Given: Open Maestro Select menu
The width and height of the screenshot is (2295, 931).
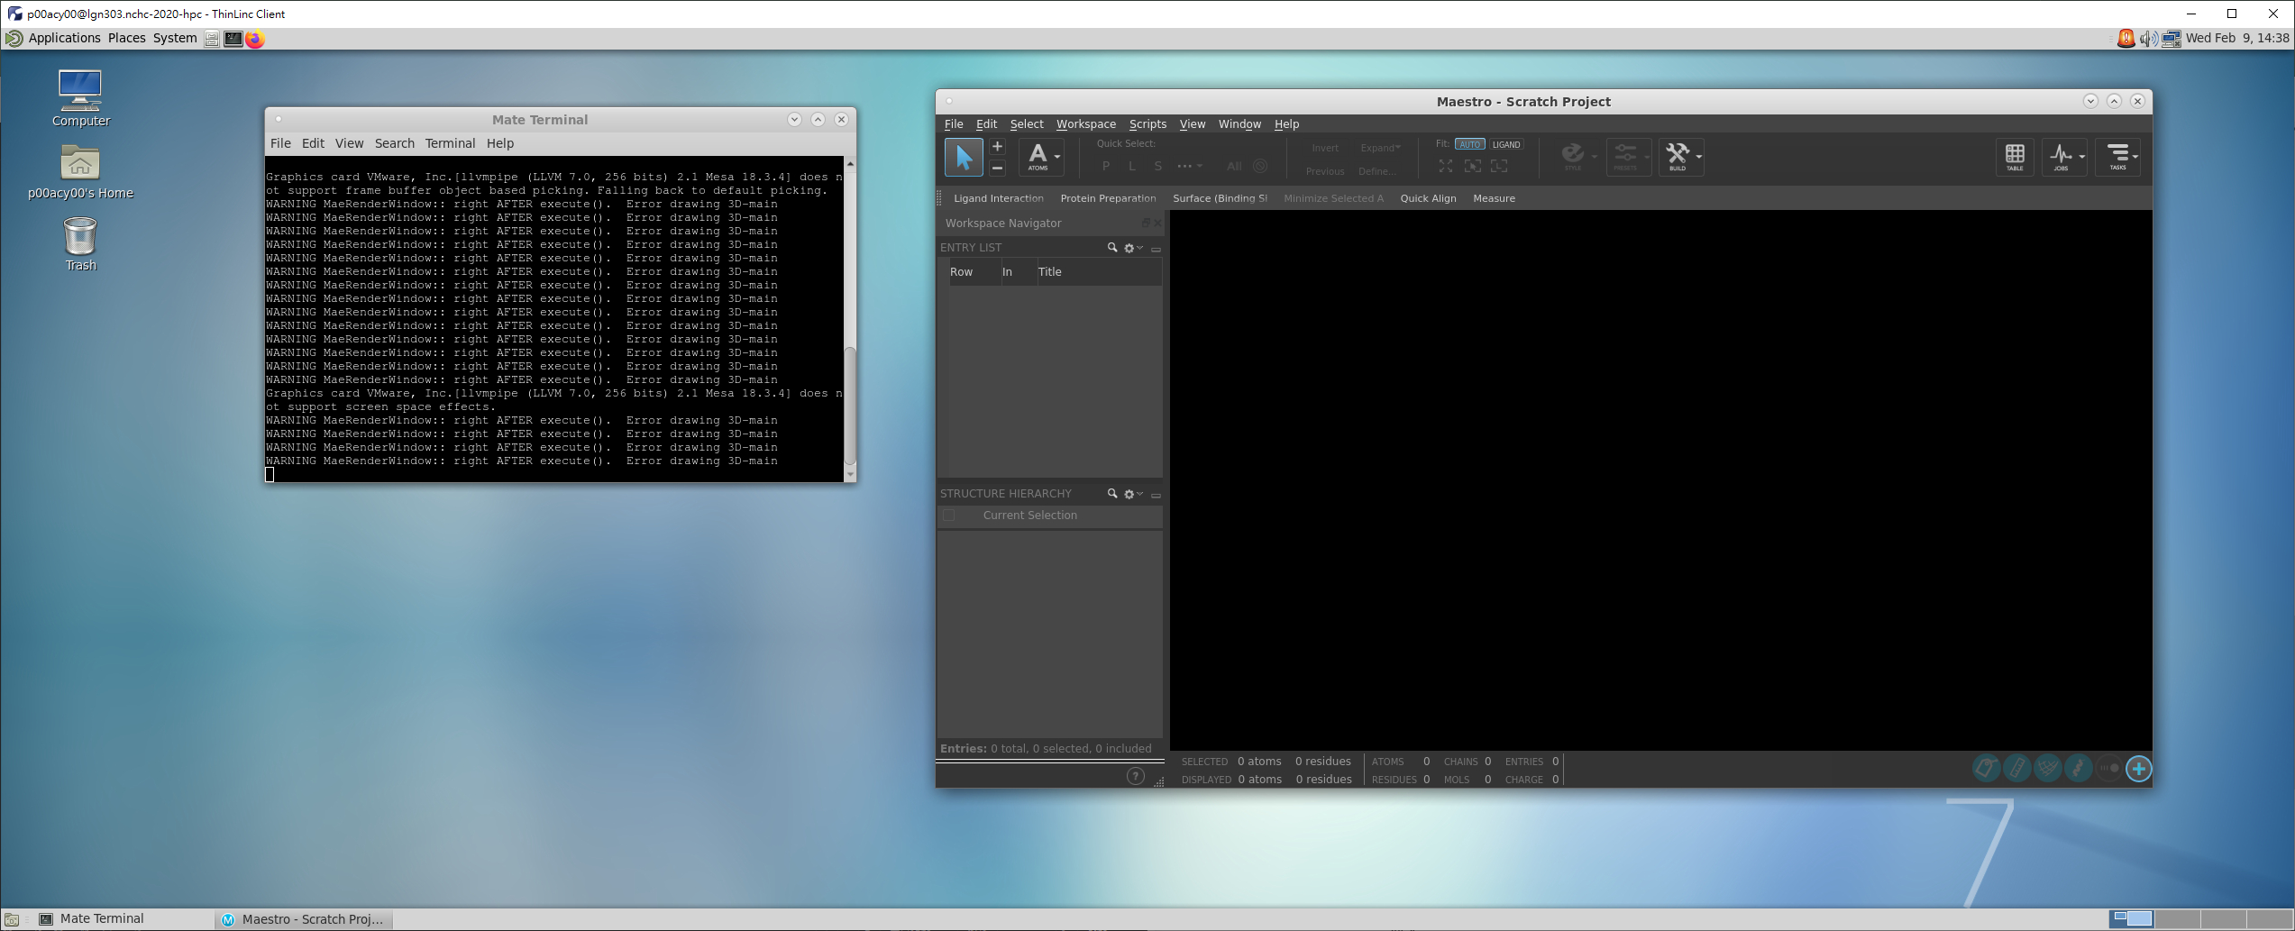Looking at the screenshot, I should 1026,124.
